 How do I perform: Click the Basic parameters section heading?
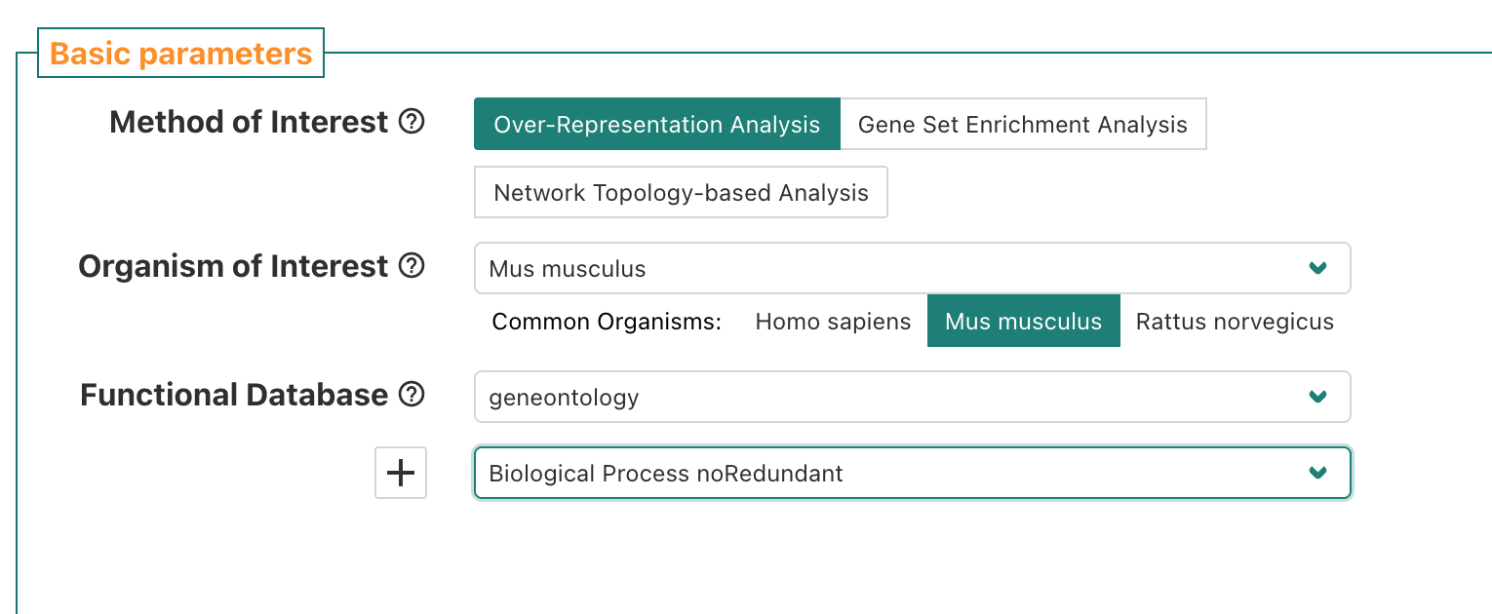tap(181, 54)
